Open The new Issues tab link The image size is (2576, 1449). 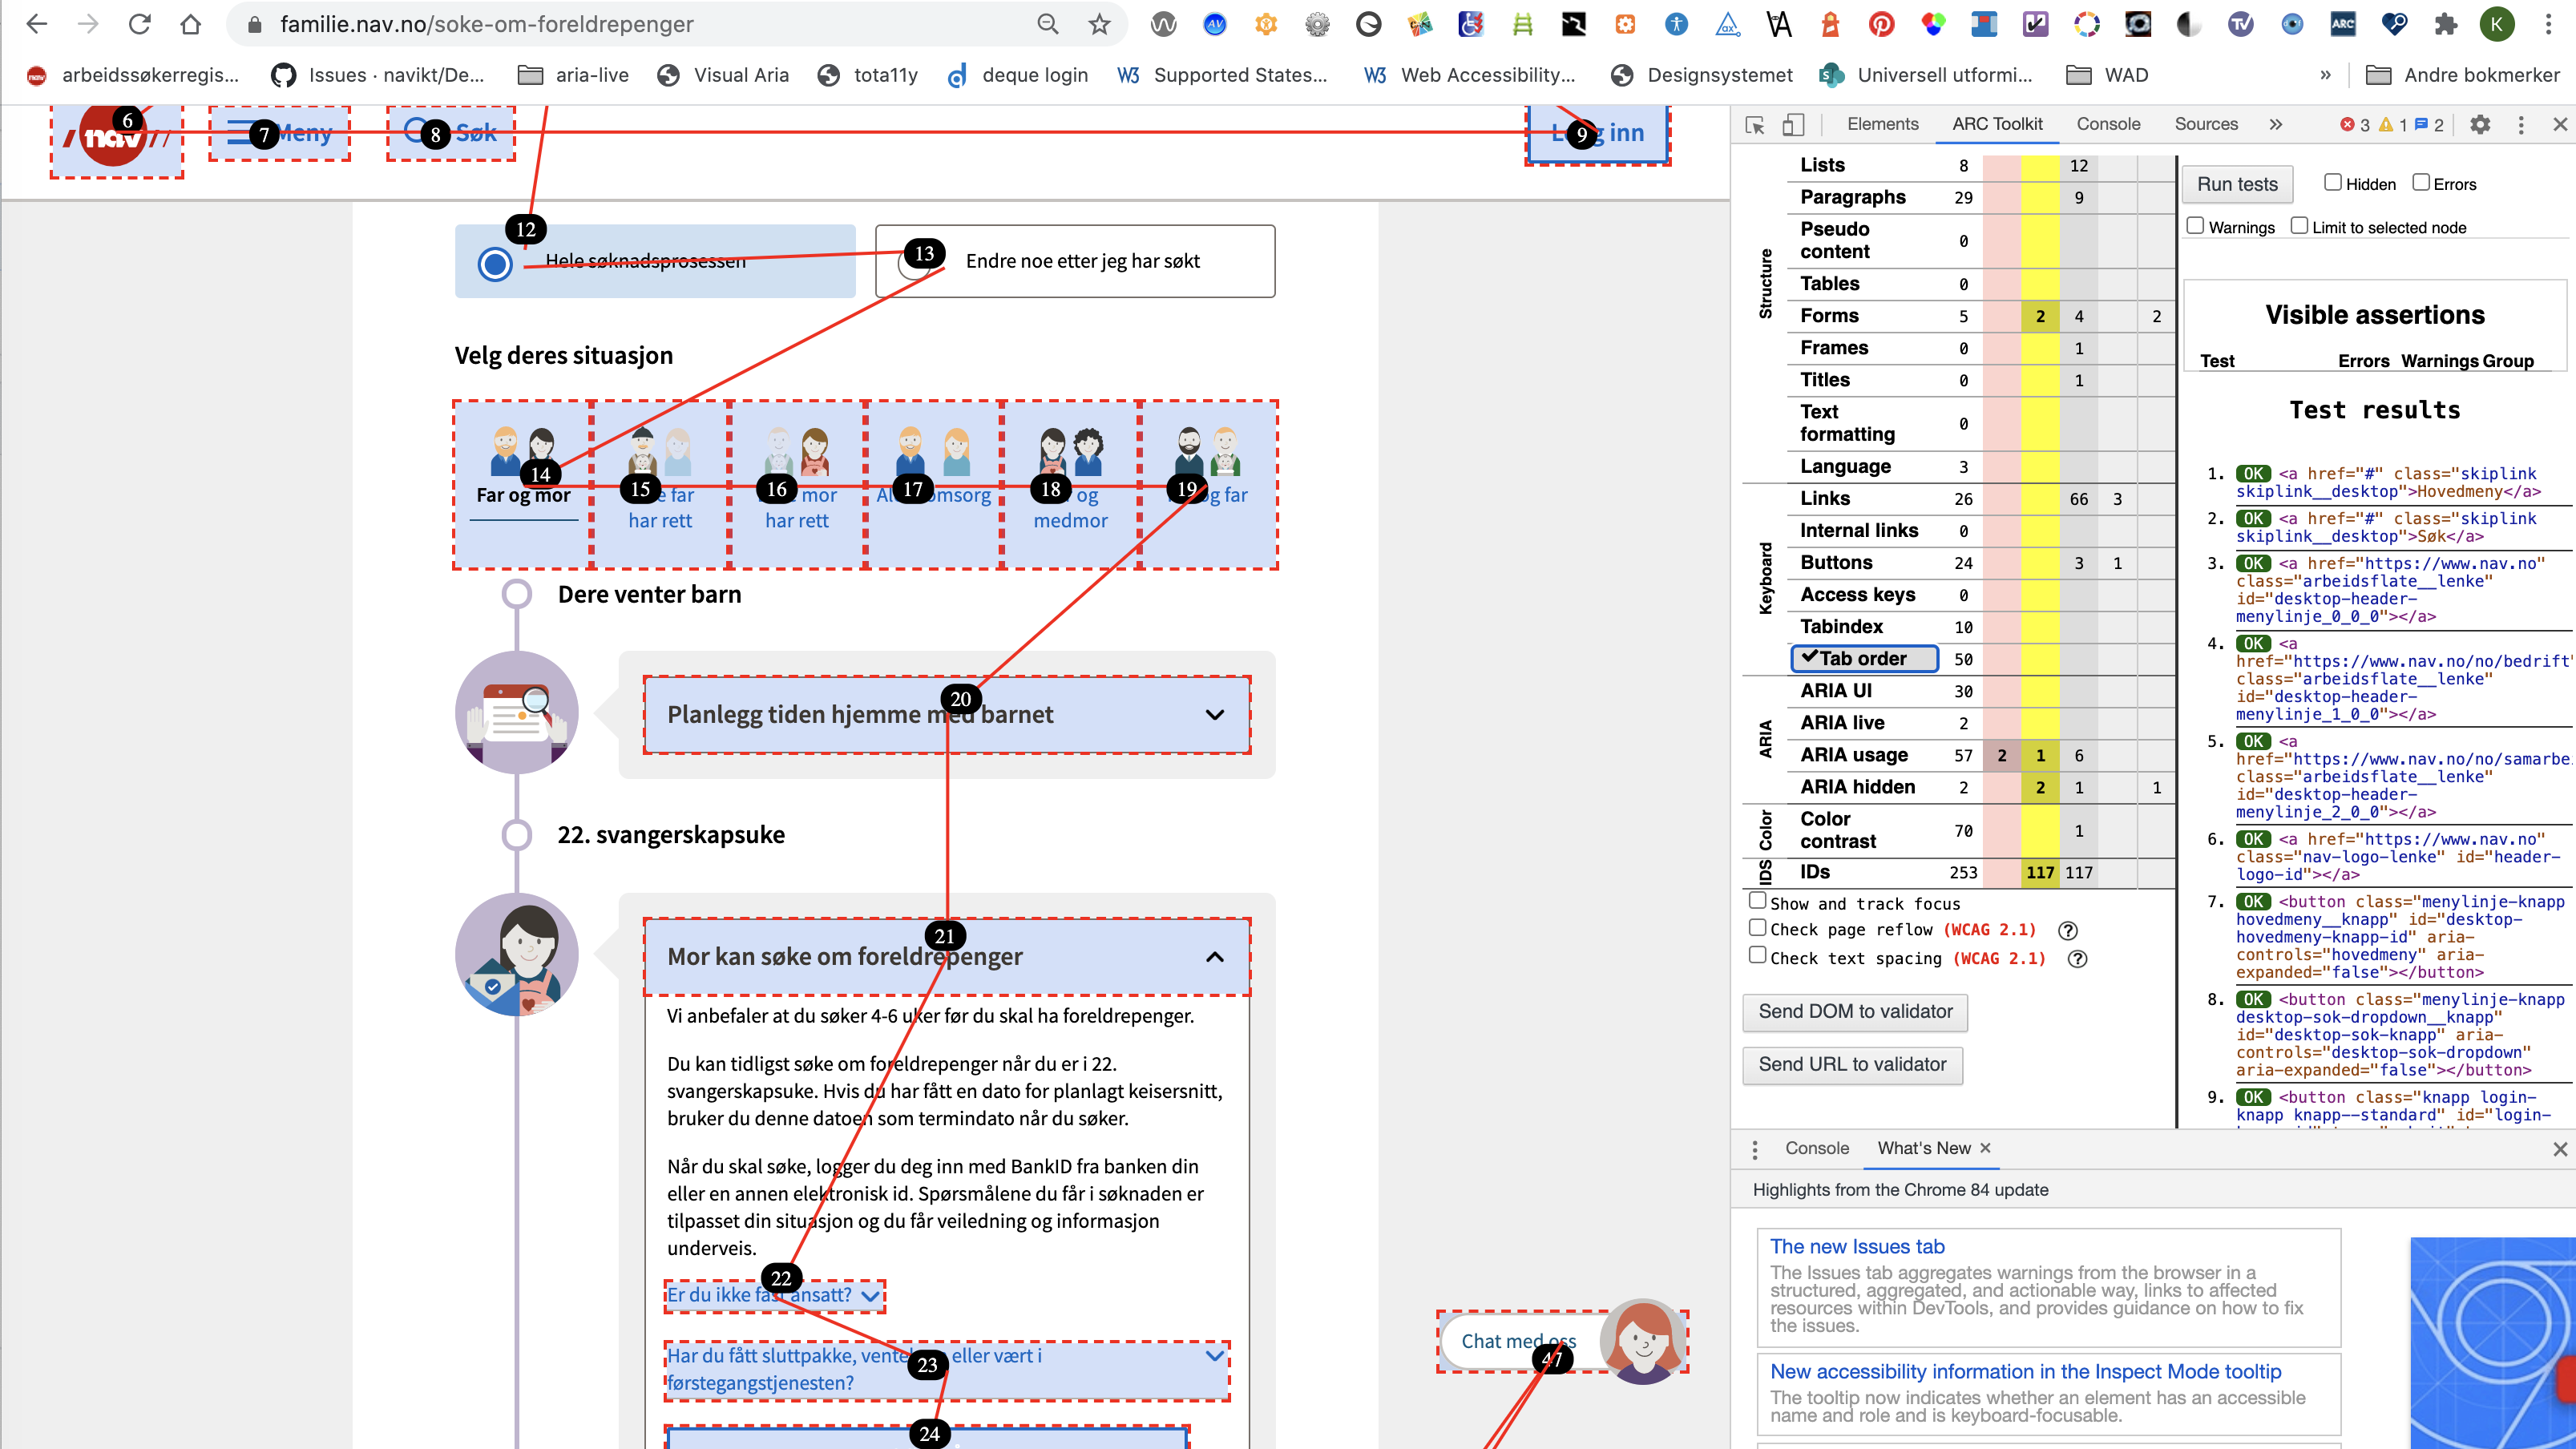point(1857,1246)
